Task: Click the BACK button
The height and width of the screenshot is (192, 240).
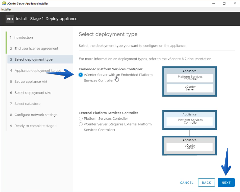Action: coord(206,182)
